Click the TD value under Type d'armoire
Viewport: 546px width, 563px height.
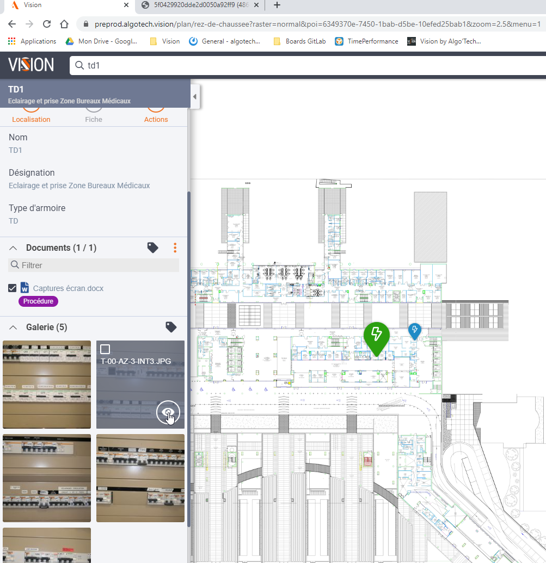pos(13,221)
